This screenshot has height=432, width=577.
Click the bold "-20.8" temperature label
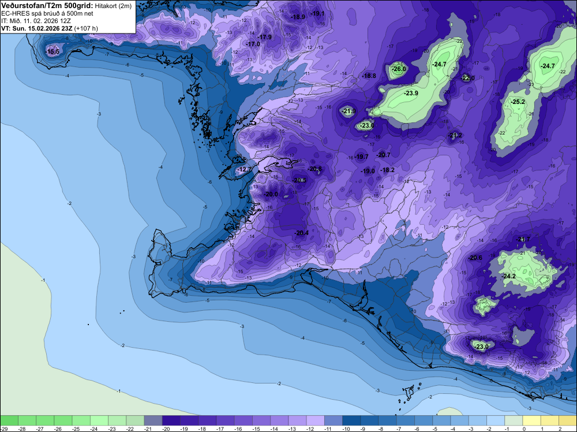point(314,169)
